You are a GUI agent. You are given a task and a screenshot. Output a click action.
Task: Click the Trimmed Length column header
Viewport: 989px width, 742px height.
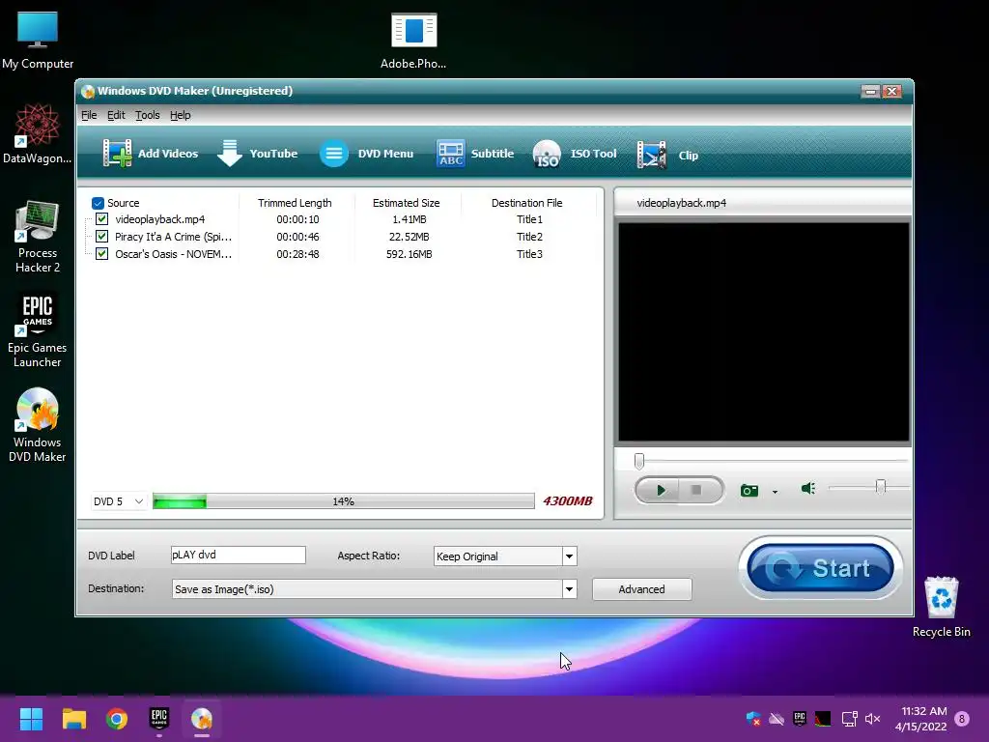(x=295, y=203)
